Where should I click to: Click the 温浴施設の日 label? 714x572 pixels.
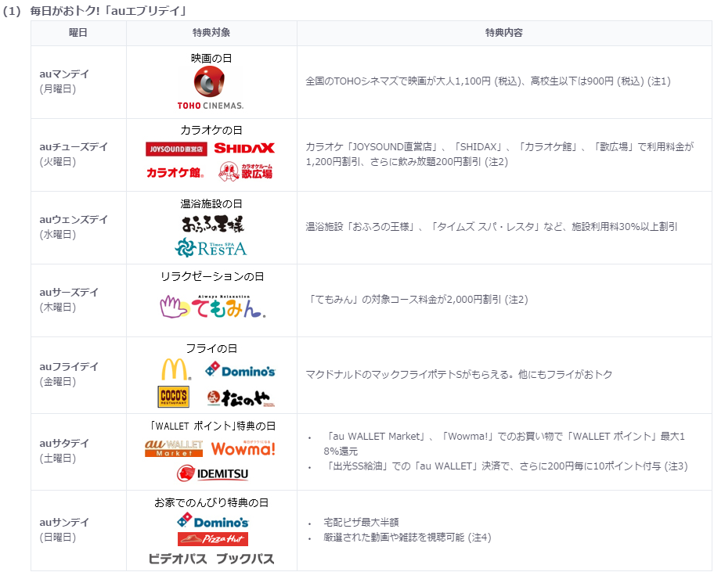[x=211, y=204]
